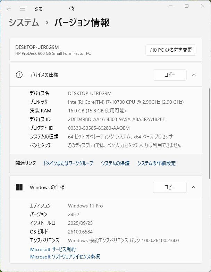The height and width of the screenshot is (272, 211).
Task: Click the ペンとタッチ row label
Action: pos(41,145)
